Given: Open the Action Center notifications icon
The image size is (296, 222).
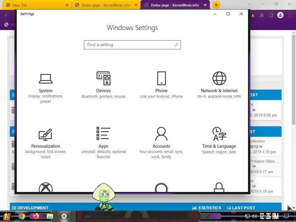Looking at the screenshot, I should [x=286, y=216].
